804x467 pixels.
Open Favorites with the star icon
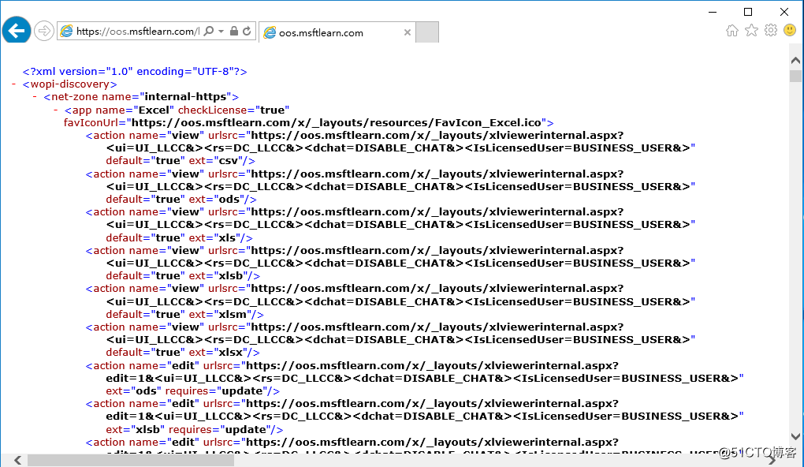751,31
